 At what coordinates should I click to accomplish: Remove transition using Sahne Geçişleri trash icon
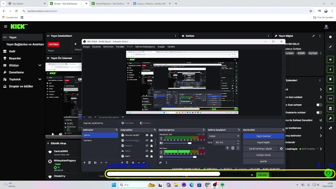coord(233,148)
